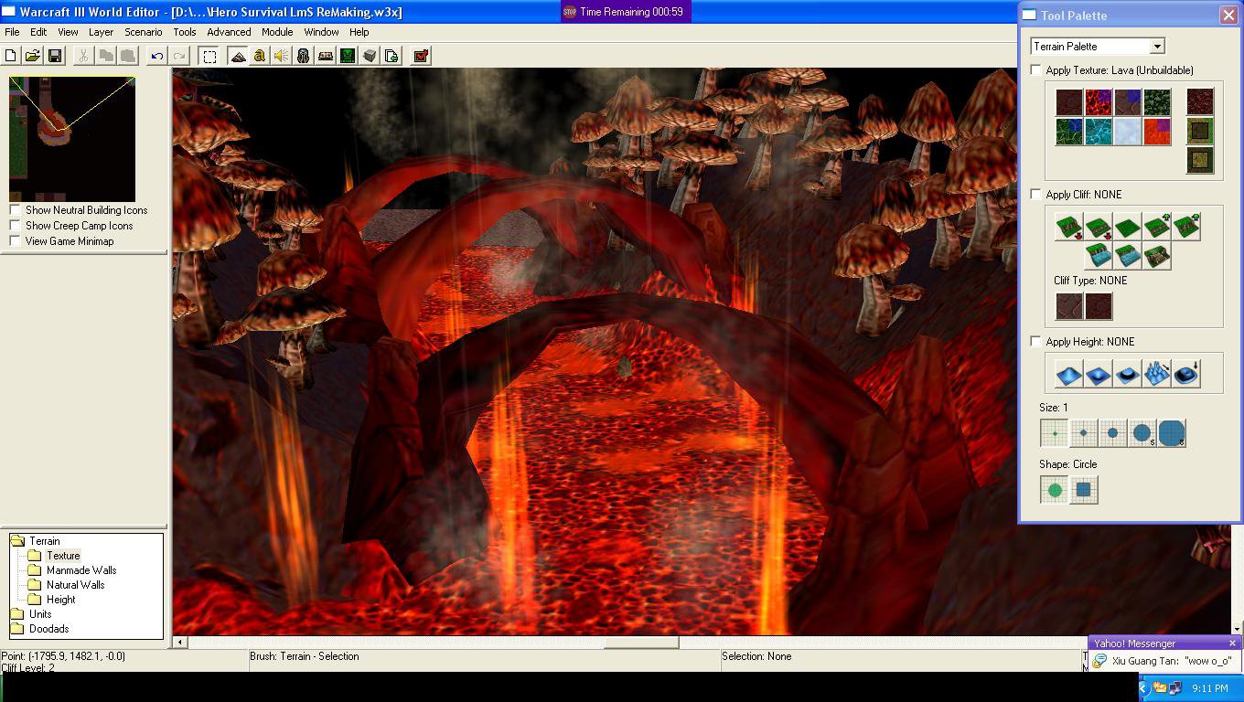Image resolution: width=1244 pixels, height=702 pixels.
Task: Click the stop icon beside Time Remaining
Action: 570,12
